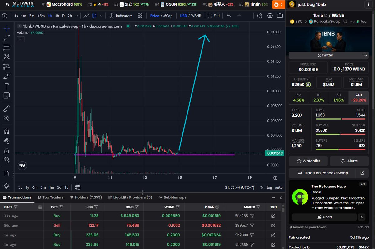Open Chart button in Refugees ad

325,217
